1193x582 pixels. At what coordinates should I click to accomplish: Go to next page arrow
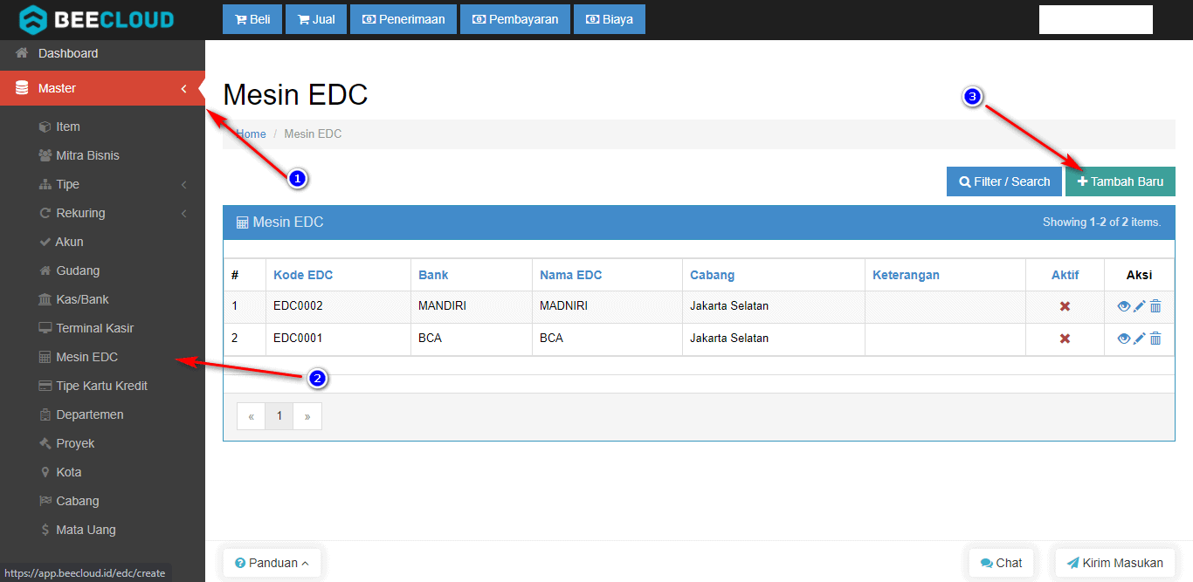tap(307, 416)
